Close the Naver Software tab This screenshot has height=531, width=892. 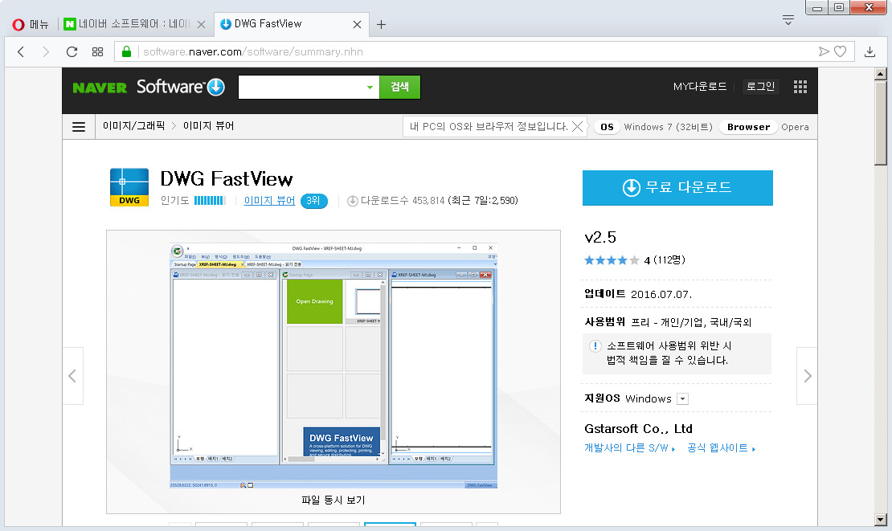[x=202, y=24]
